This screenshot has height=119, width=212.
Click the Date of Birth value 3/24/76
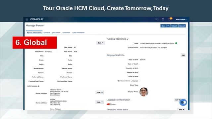pyautogui.click(x=143, y=59)
